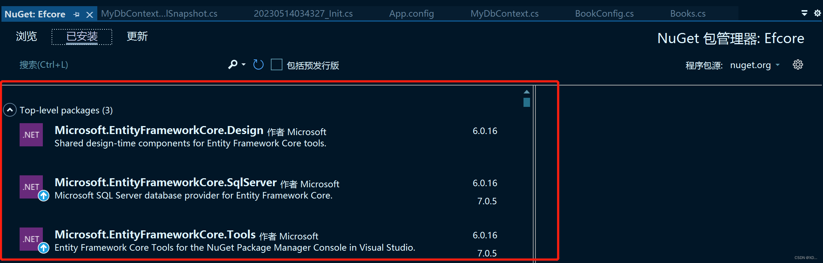Screen dimensions: 823x263
Task: Click the EntityFrameworkCore.Tools .NET icon
Action: point(31,239)
